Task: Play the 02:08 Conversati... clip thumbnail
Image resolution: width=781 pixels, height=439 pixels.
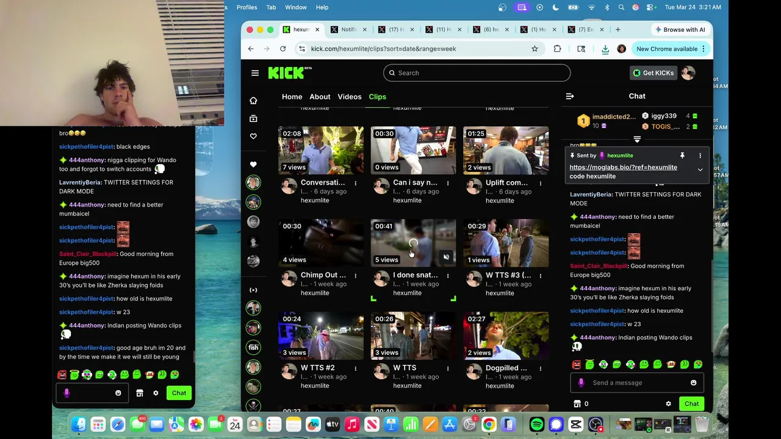Action: 321,151
